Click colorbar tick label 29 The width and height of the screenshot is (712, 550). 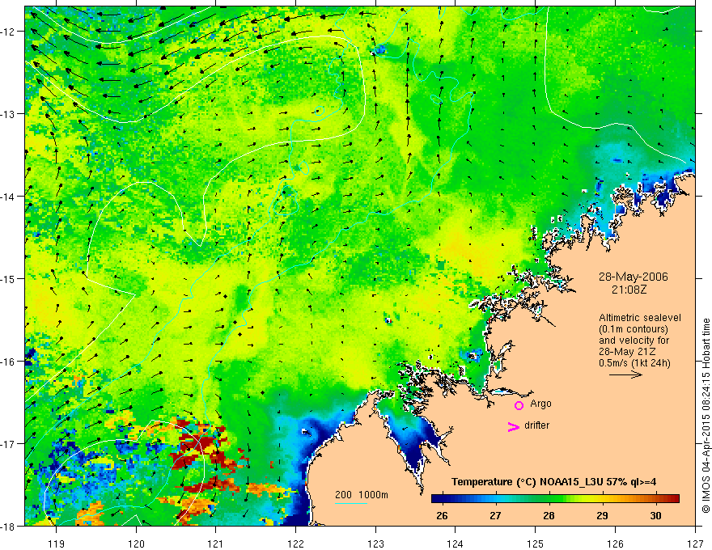coord(602,515)
